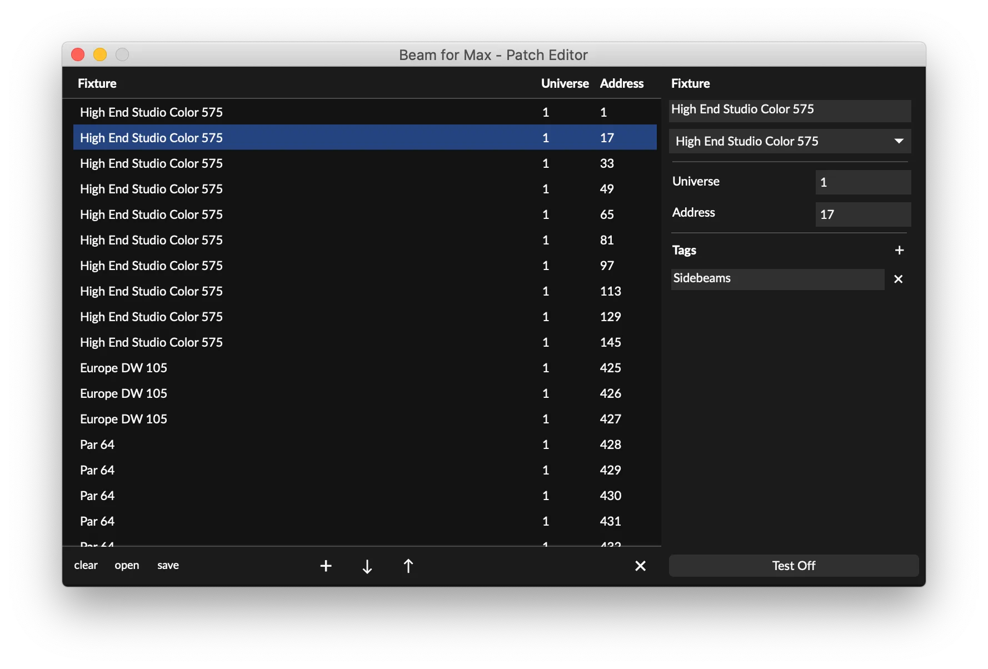The height and width of the screenshot is (669, 988).
Task: Move the selected fixture down using the down arrow
Action: click(367, 566)
